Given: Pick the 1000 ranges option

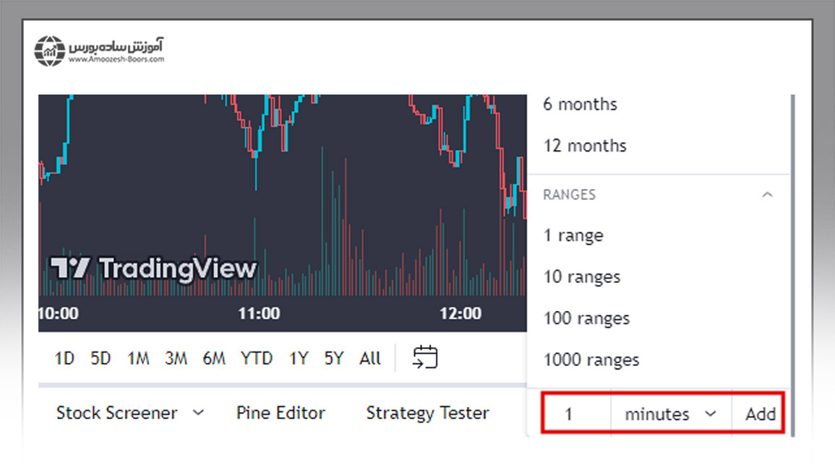Looking at the screenshot, I should pyautogui.click(x=591, y=359).
